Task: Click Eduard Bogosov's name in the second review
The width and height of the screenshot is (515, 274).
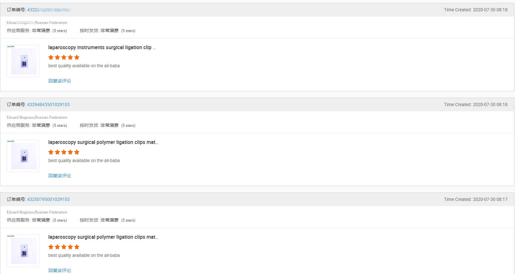Action: (x=20, y=117)
